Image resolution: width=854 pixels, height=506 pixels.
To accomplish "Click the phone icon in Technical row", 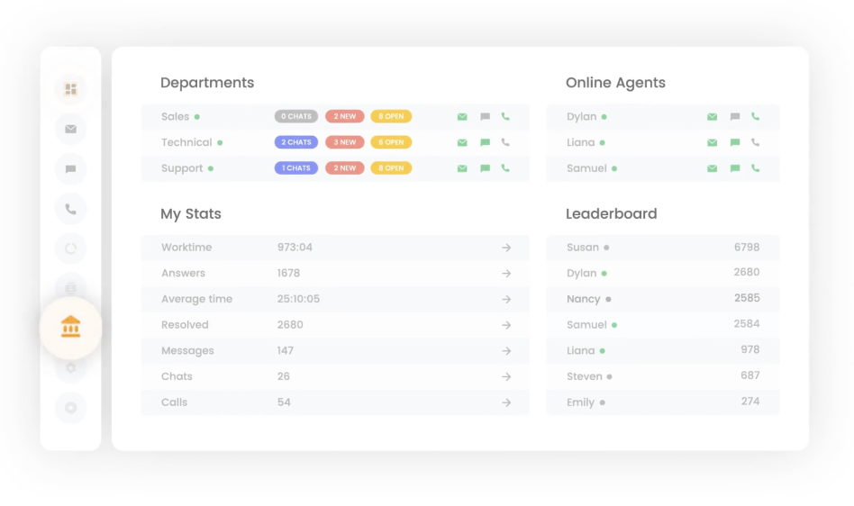I will click(505, 142).
